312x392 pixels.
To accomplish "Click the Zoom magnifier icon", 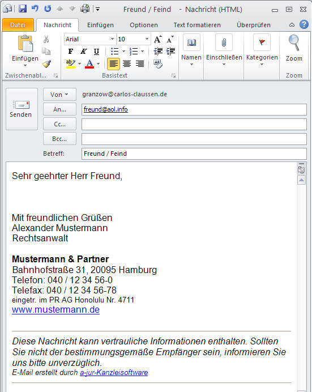I will 294,42.
